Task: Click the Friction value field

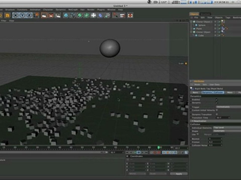Action: (215, 142)
